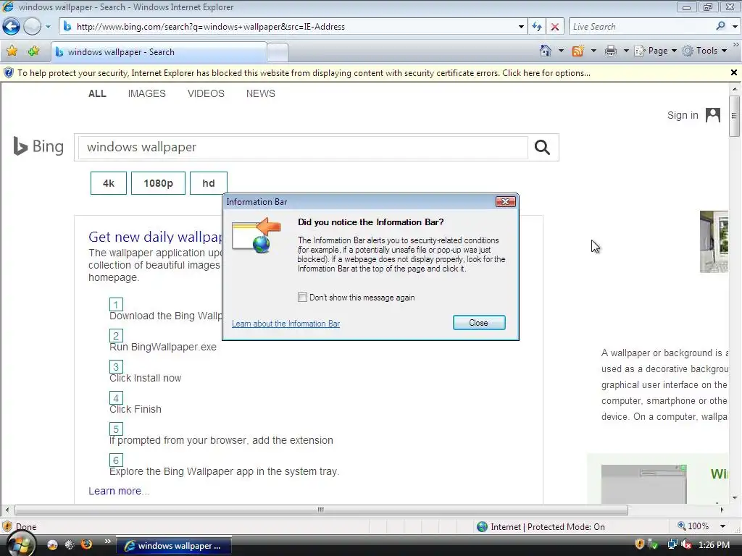The height and width of the screenshot is (556, 742).
Task: Open a new blank tab
Action: pos(278,52)
